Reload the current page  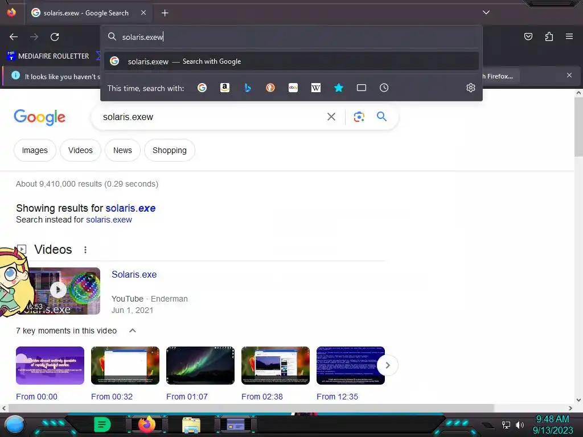tap(55, 37)
